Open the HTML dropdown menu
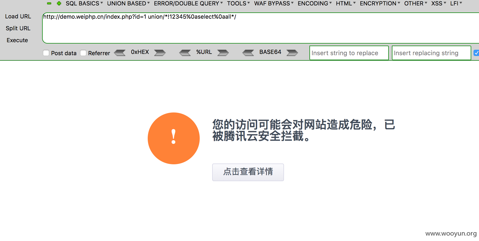 pos(346,3)
